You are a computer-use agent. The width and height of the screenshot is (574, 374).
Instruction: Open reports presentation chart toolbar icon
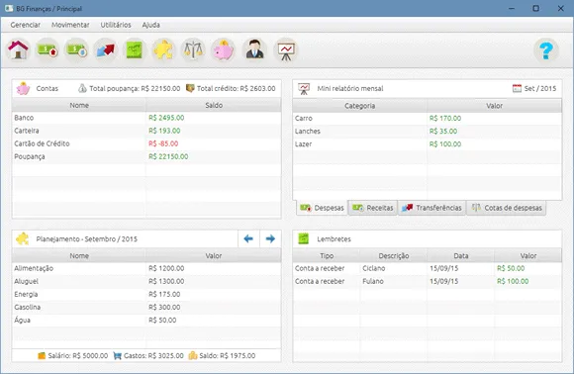pos(286,49)
